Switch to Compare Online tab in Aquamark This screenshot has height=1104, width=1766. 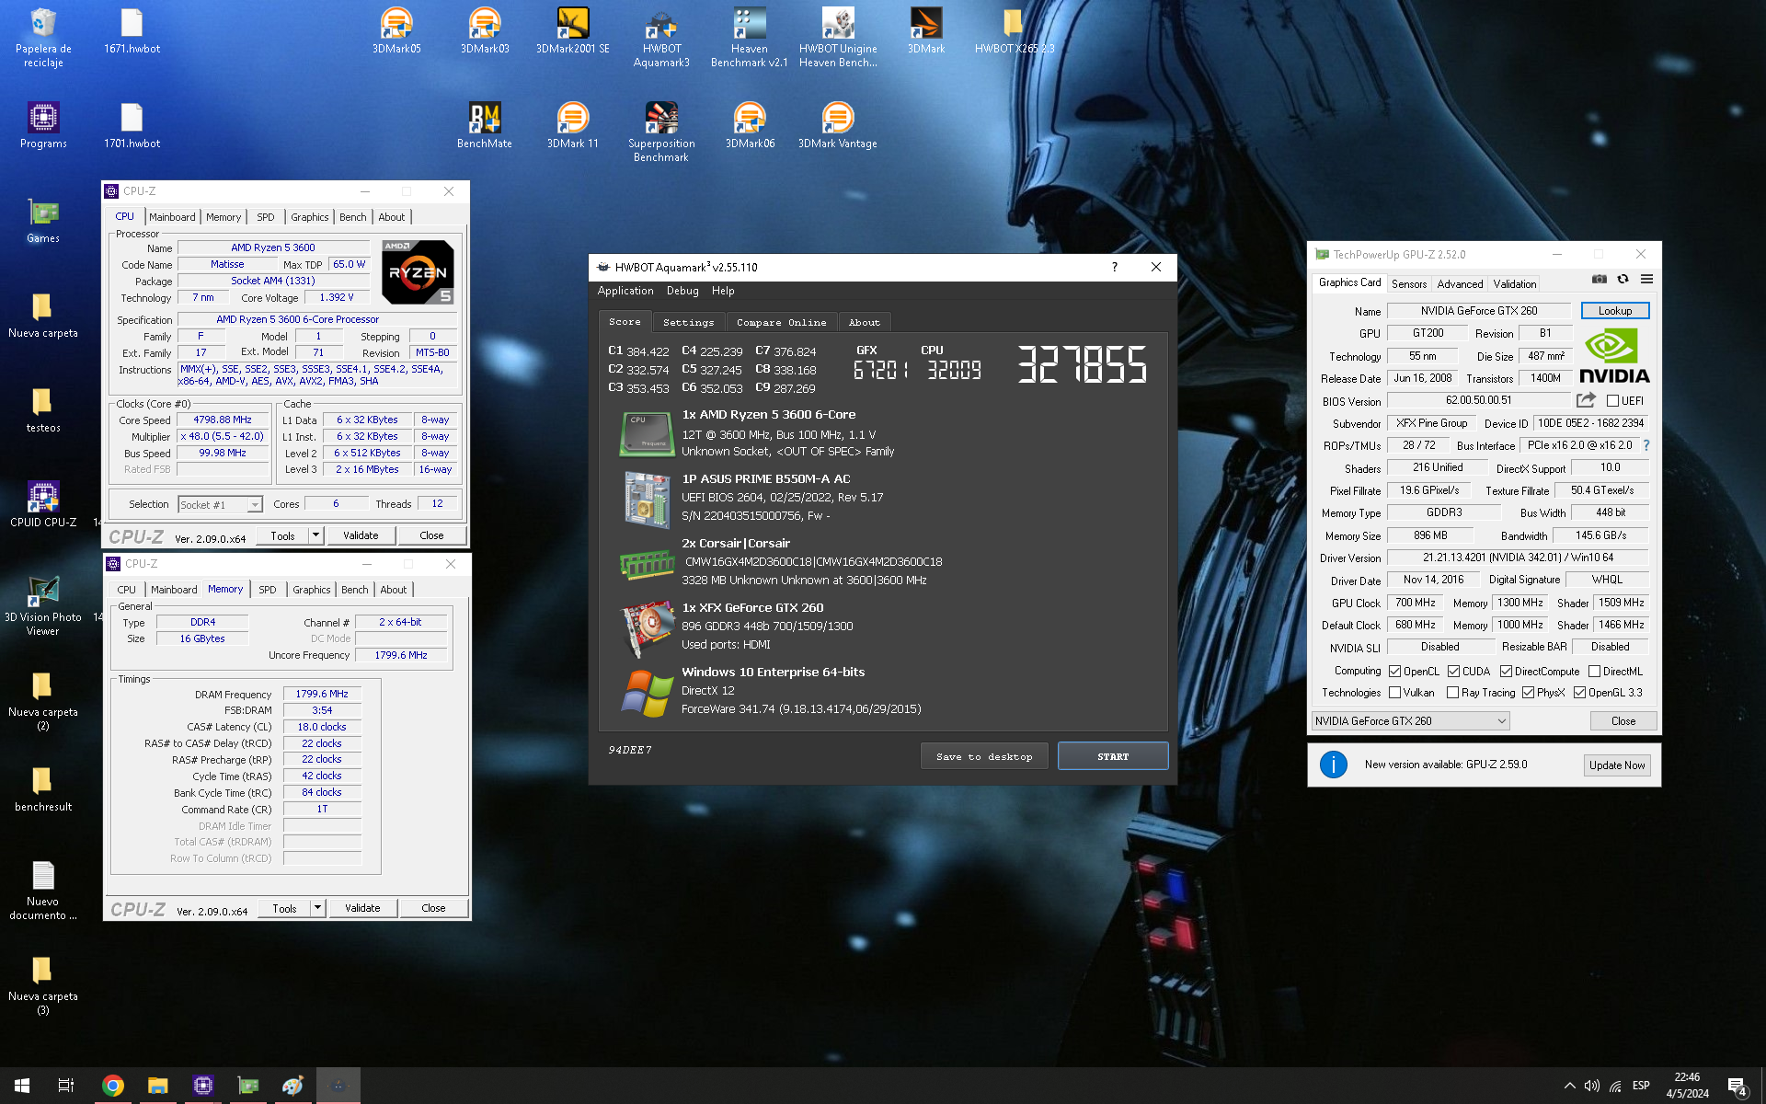781,322
